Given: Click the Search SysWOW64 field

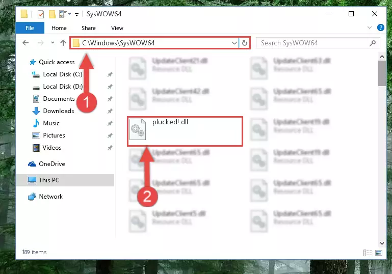Looking at the screenshot, I should tap(318, 43).
